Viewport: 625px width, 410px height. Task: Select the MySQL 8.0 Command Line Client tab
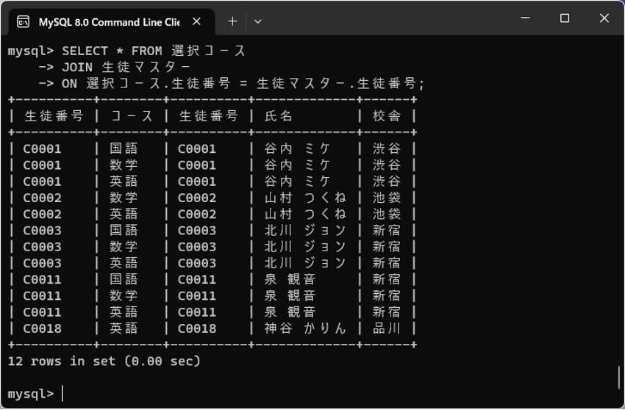pyautogui.click(x=112, y=22)
